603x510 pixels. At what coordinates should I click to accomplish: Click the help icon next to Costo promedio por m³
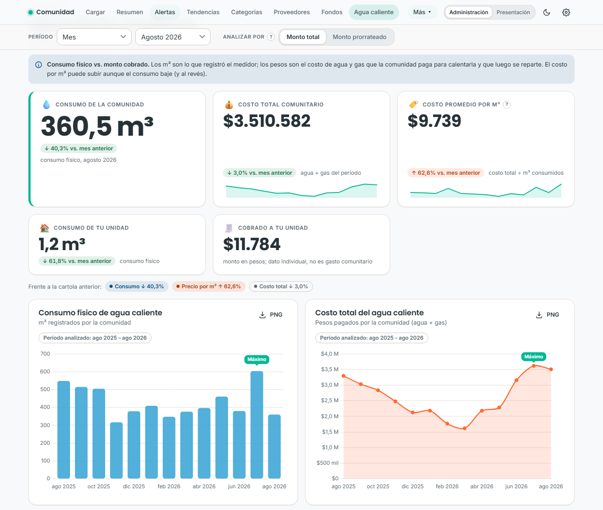[507, 105]
